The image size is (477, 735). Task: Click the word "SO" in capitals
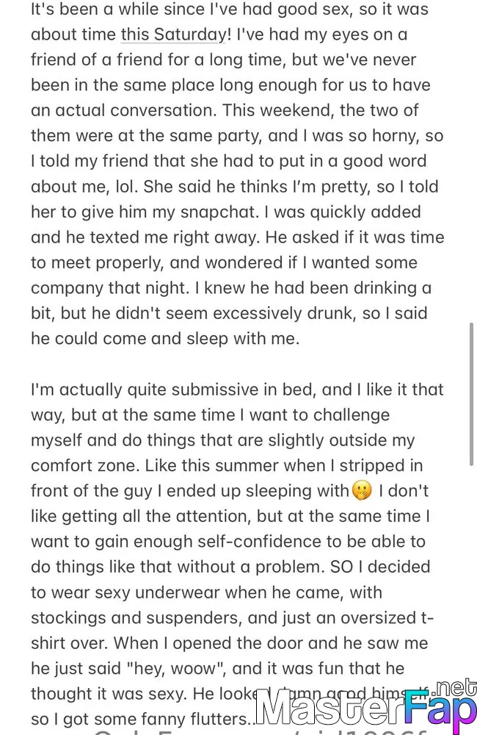[x=342, y=567]
